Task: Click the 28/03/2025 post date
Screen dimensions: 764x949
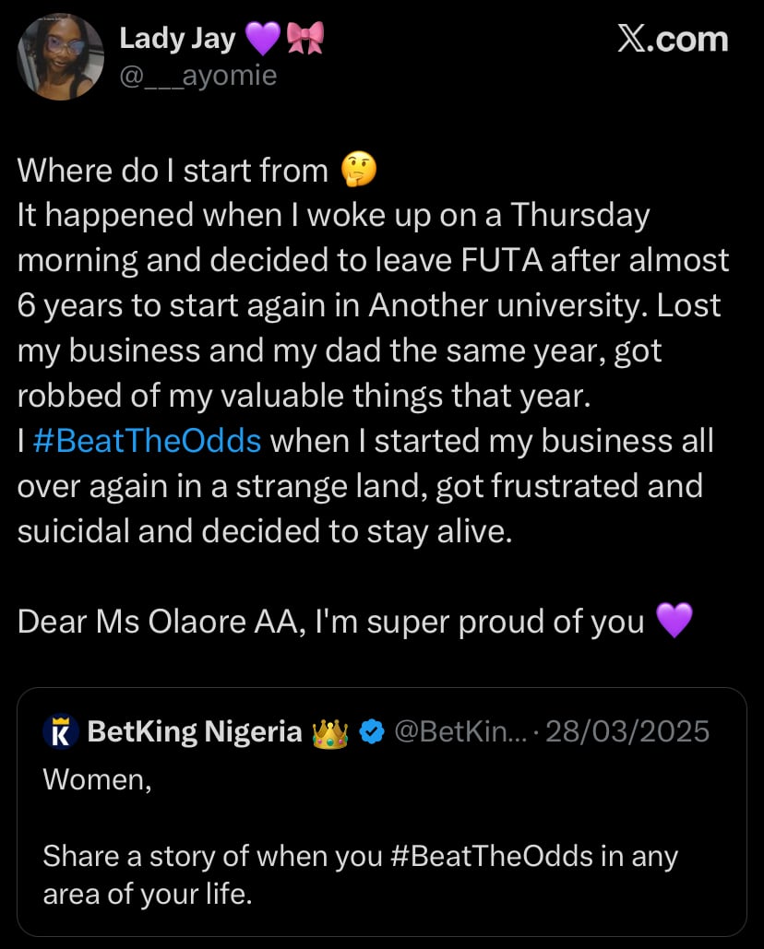Action: pos(627,732)
